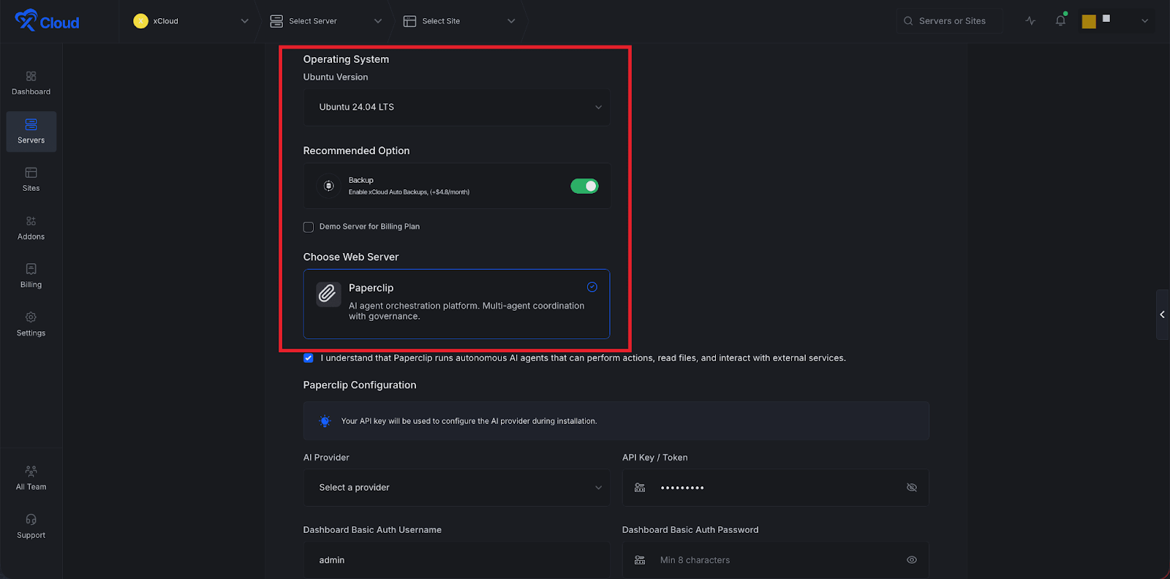Open the Select Server dropdown
1170x579 pixels.
click(x=325, y=21)
